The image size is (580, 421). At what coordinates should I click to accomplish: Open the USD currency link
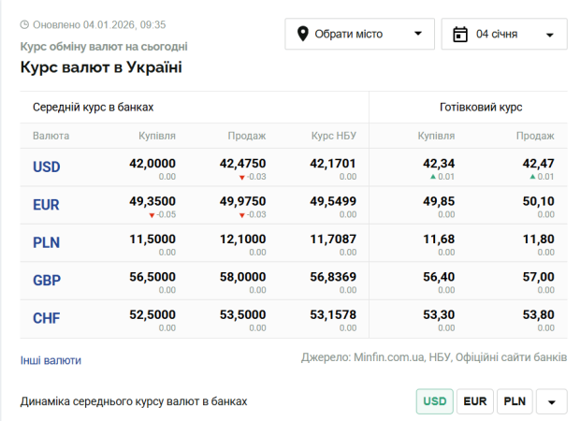[x=46, y=167]
